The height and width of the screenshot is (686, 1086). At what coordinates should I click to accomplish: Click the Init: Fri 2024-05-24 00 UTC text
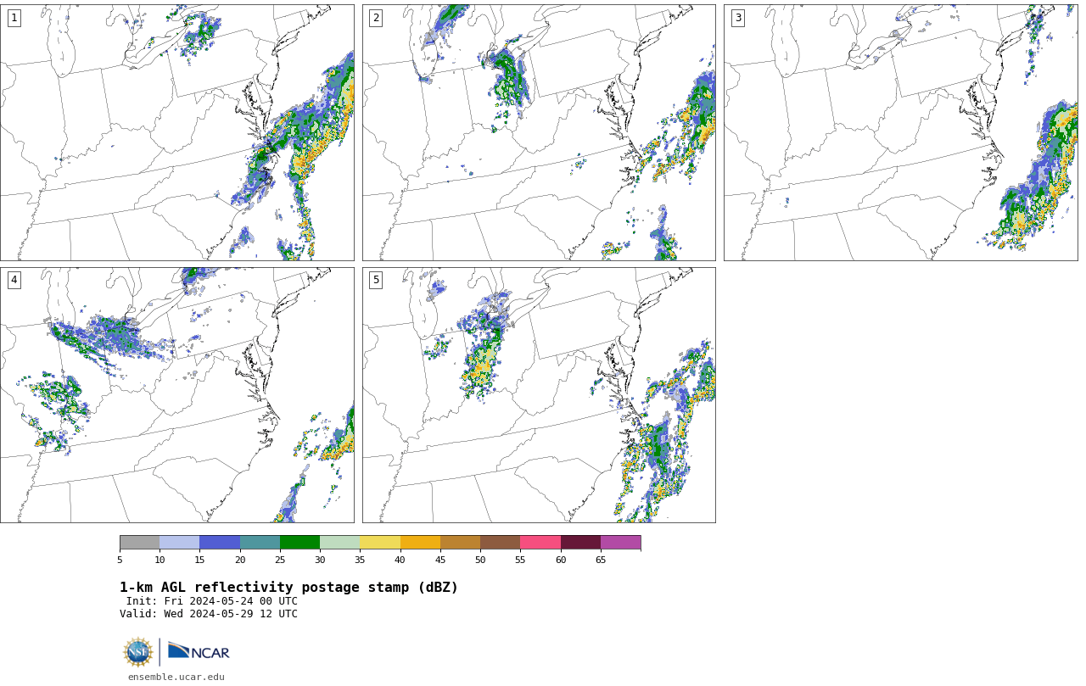pyautogui.click(x=212, y=601)
